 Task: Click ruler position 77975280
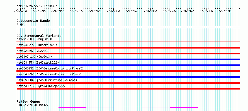click(x=20, y=11)
